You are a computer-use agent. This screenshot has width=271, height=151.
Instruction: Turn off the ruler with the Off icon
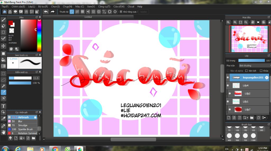click(x=72, y=12)
